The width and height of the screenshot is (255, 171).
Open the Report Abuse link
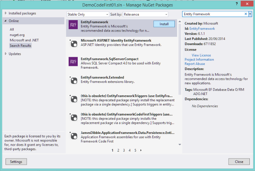195,64
